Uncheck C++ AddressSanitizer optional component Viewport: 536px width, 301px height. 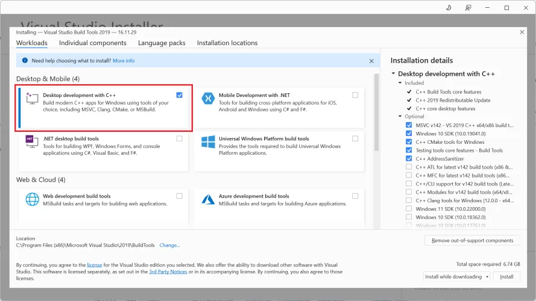(x=409, y=159)
